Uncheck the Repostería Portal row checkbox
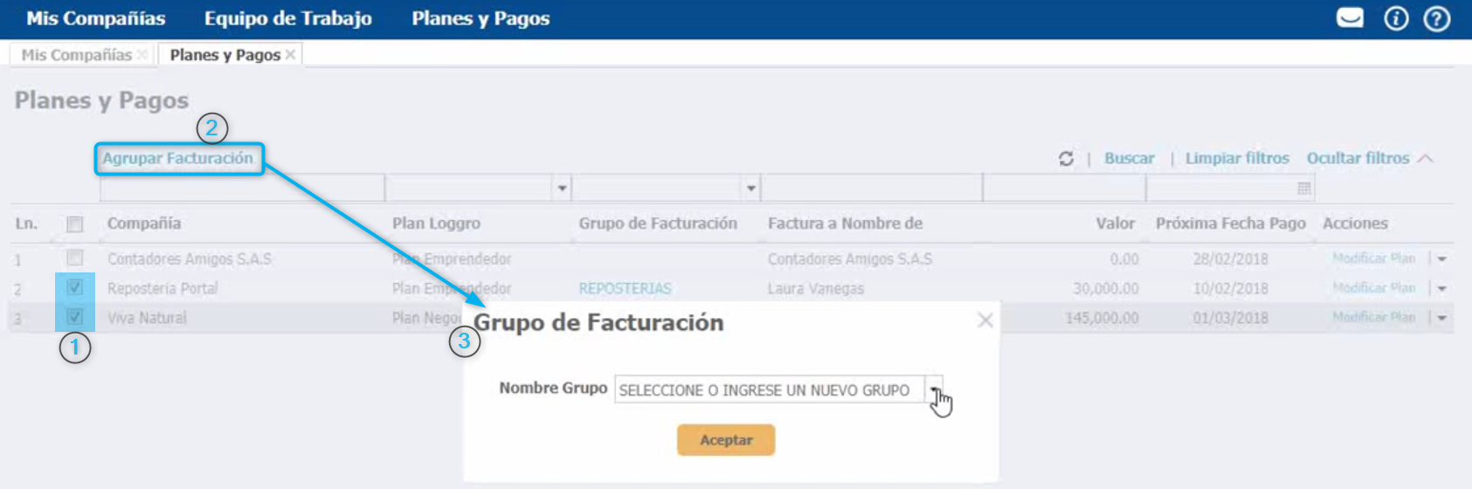Screen dimensions: 1472x489 (x=75, y=287)
